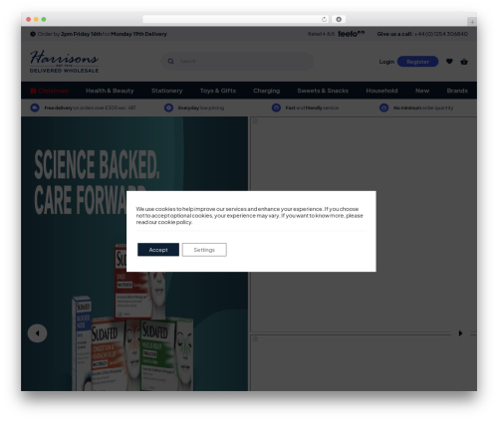Click the Christmas gift icon
This screenshot has height=421, width=498.
point(33,91)
